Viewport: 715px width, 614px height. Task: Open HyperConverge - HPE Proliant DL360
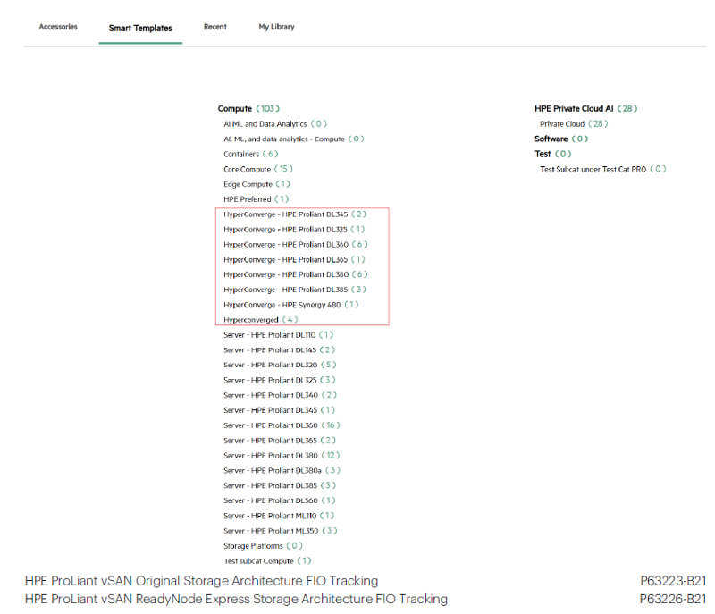296,244
